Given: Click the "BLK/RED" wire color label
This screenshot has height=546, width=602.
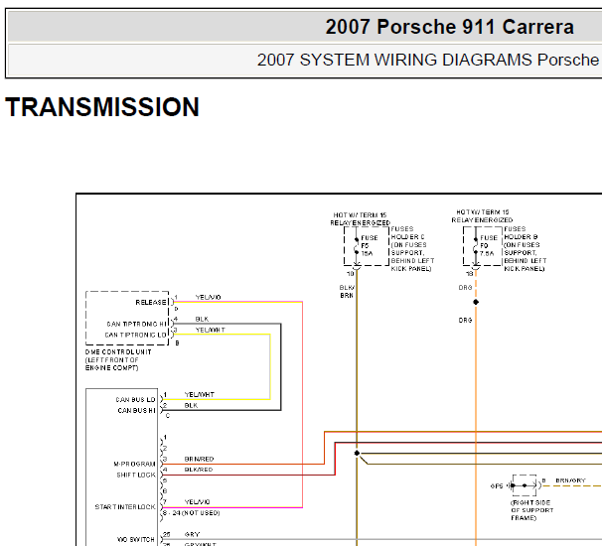Looking at the screenshot, I should (199, 470).
